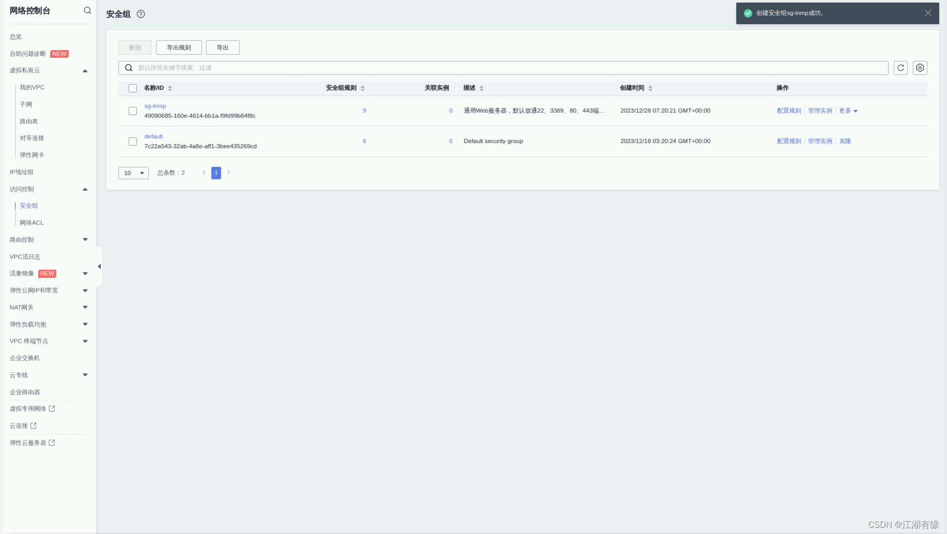Go to the next page arrow

228,173
